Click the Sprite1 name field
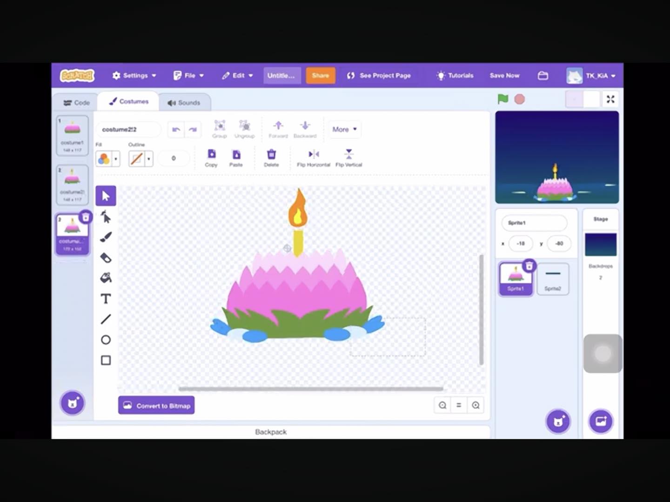This screenshot has width=670, height=502. (x=534, y=223)
